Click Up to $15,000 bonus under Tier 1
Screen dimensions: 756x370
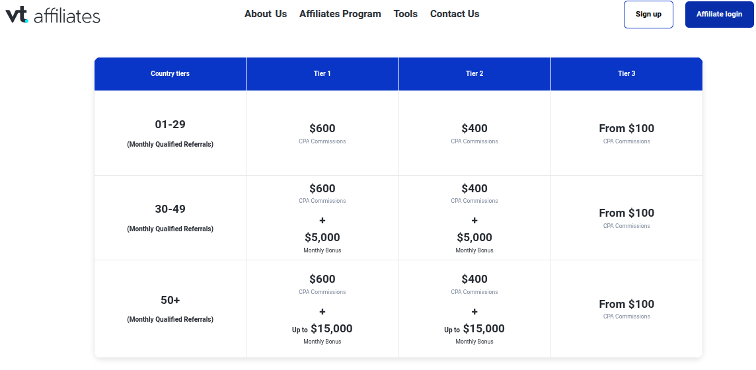click(322, 329)
